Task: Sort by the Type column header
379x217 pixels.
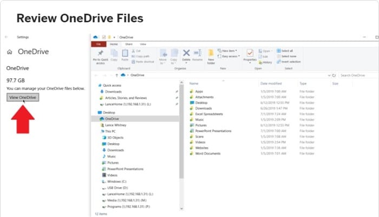Action: click(303, 84)
